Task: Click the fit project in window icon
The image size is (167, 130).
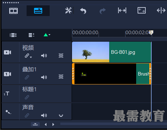Action: point(141,10)
